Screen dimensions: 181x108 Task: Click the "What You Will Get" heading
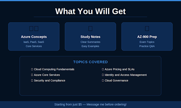click(x=90, y=11)
